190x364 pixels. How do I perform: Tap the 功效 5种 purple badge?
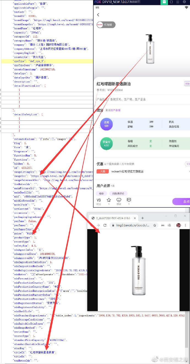click(x=106, y=124)
